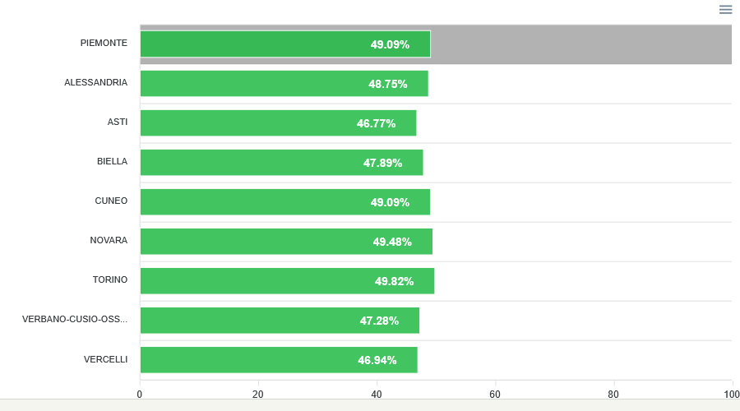This screenshot has height=411, width=740.
Task: Click the gray highlighted PIEMONTE row background
Action: [580, 44]
